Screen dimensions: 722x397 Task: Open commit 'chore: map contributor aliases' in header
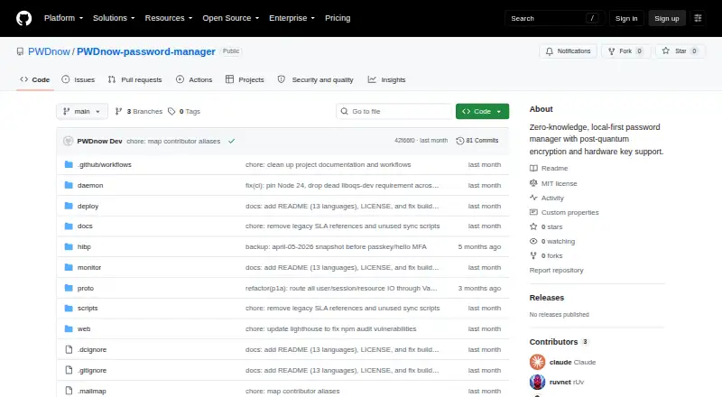173,141
